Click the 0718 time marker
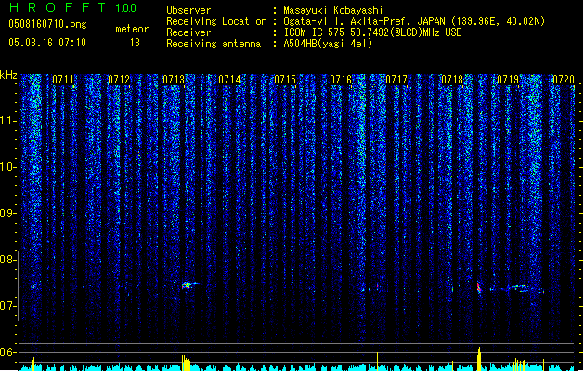The image size is (584, 371). 452,80
